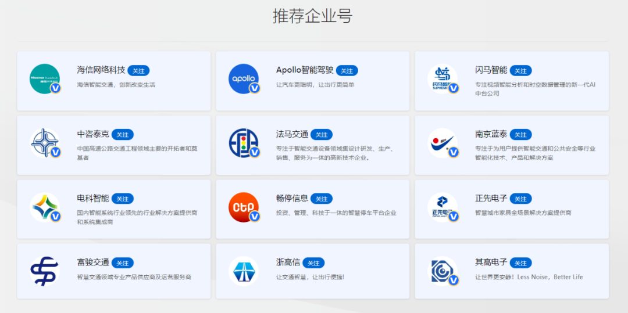628x313 pixels.
Task: Open the 闪马智能 name link
Action: click(491, 70)
